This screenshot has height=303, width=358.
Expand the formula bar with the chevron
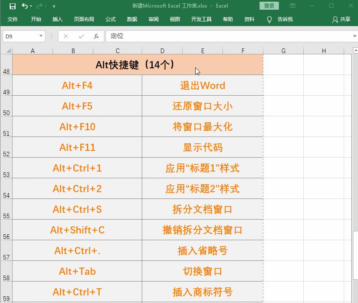pyautogui.click(x=353, y=36)
